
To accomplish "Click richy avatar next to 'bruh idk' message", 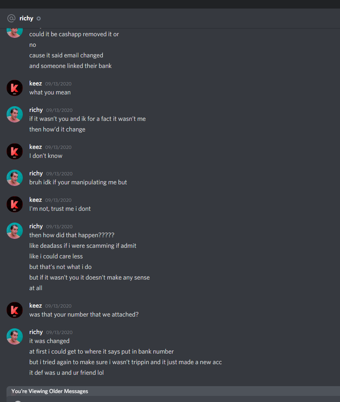I will (15, 178).
